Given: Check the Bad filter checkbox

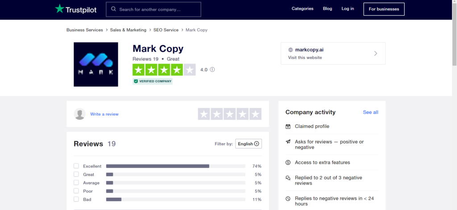Looking at the screenshot, I should point(76,199).
